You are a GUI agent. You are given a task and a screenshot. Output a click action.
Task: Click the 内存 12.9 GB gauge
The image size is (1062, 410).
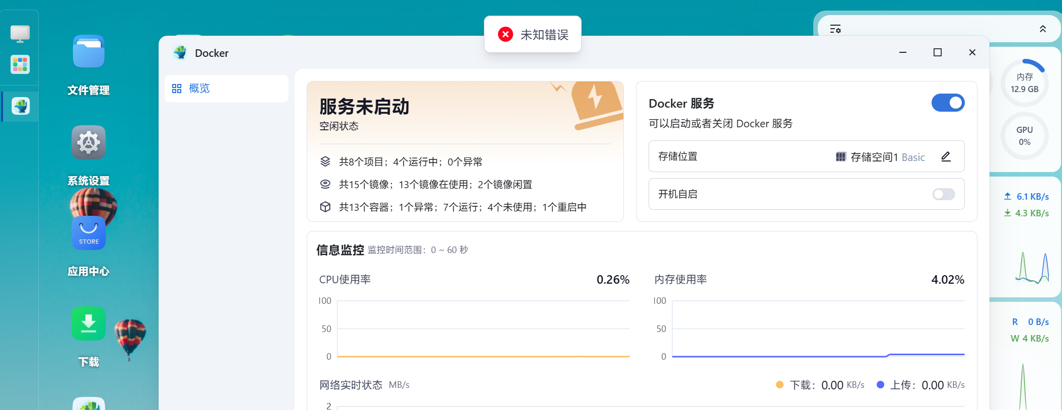(1024, 83)
